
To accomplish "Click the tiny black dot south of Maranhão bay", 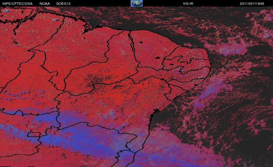I will (x=84, y=38).
